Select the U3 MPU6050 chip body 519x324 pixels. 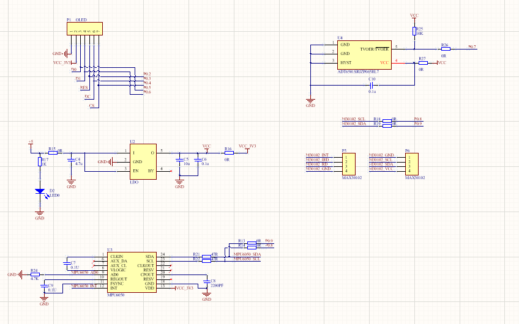click(132, 273)
